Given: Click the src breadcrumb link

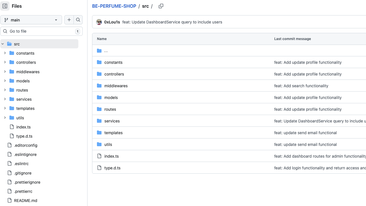Looking at the screenshot, I should [x=145, y=6].
